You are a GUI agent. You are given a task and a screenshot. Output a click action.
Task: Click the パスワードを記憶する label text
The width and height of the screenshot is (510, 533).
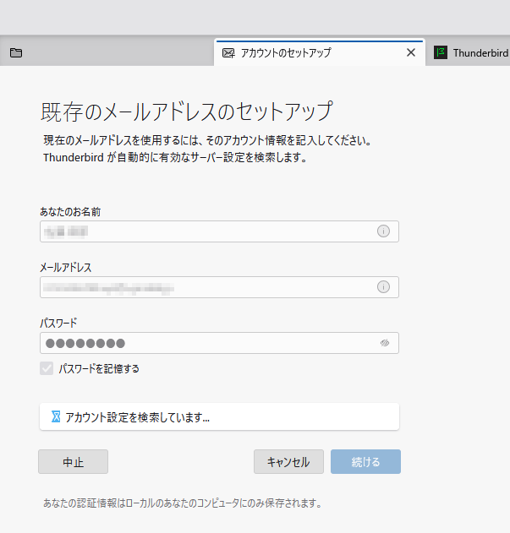point(99,368)
